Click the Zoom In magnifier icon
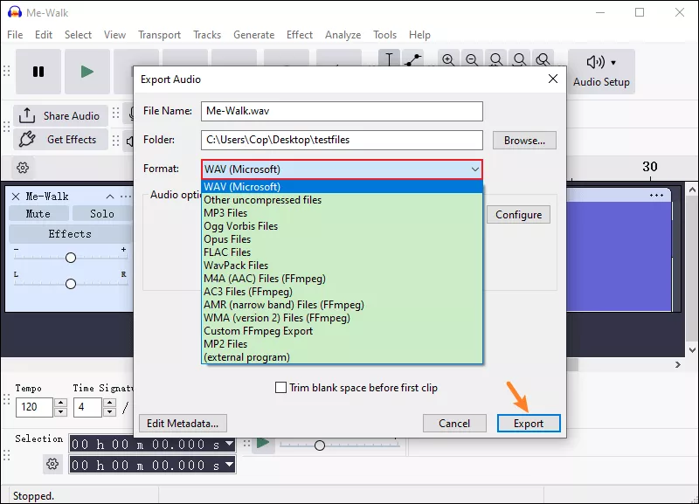This screenshot has width=699, height=504. 448,59
